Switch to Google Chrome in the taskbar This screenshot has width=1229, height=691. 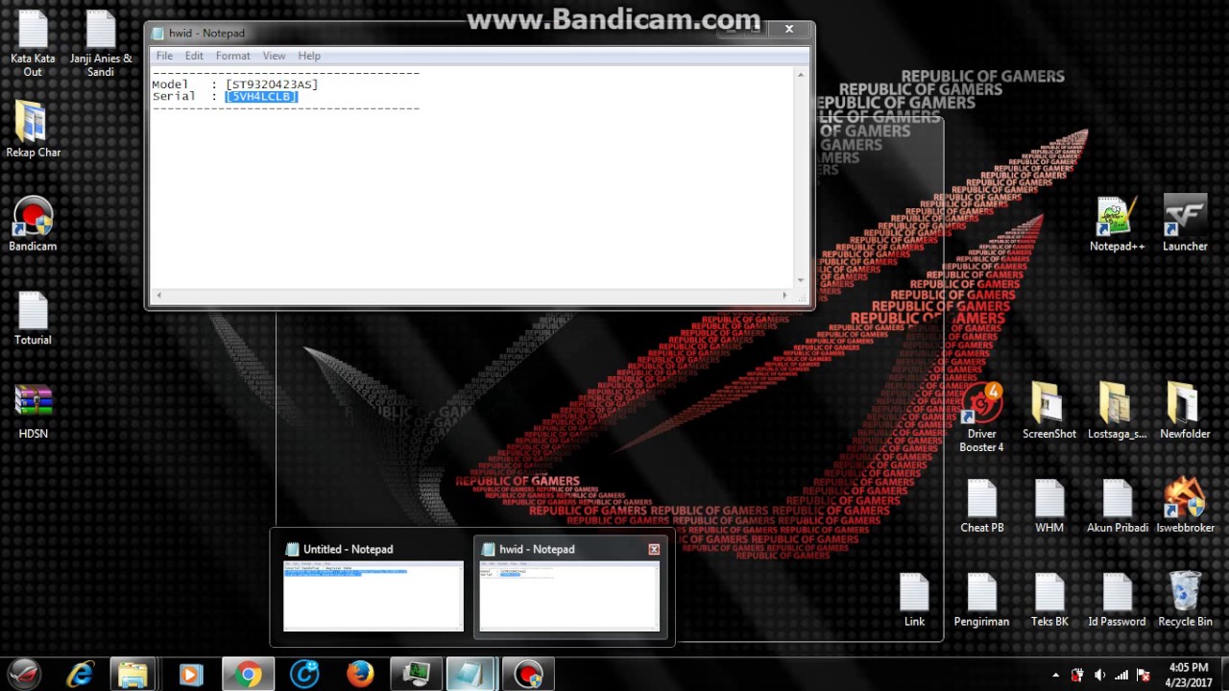(248, 675)
